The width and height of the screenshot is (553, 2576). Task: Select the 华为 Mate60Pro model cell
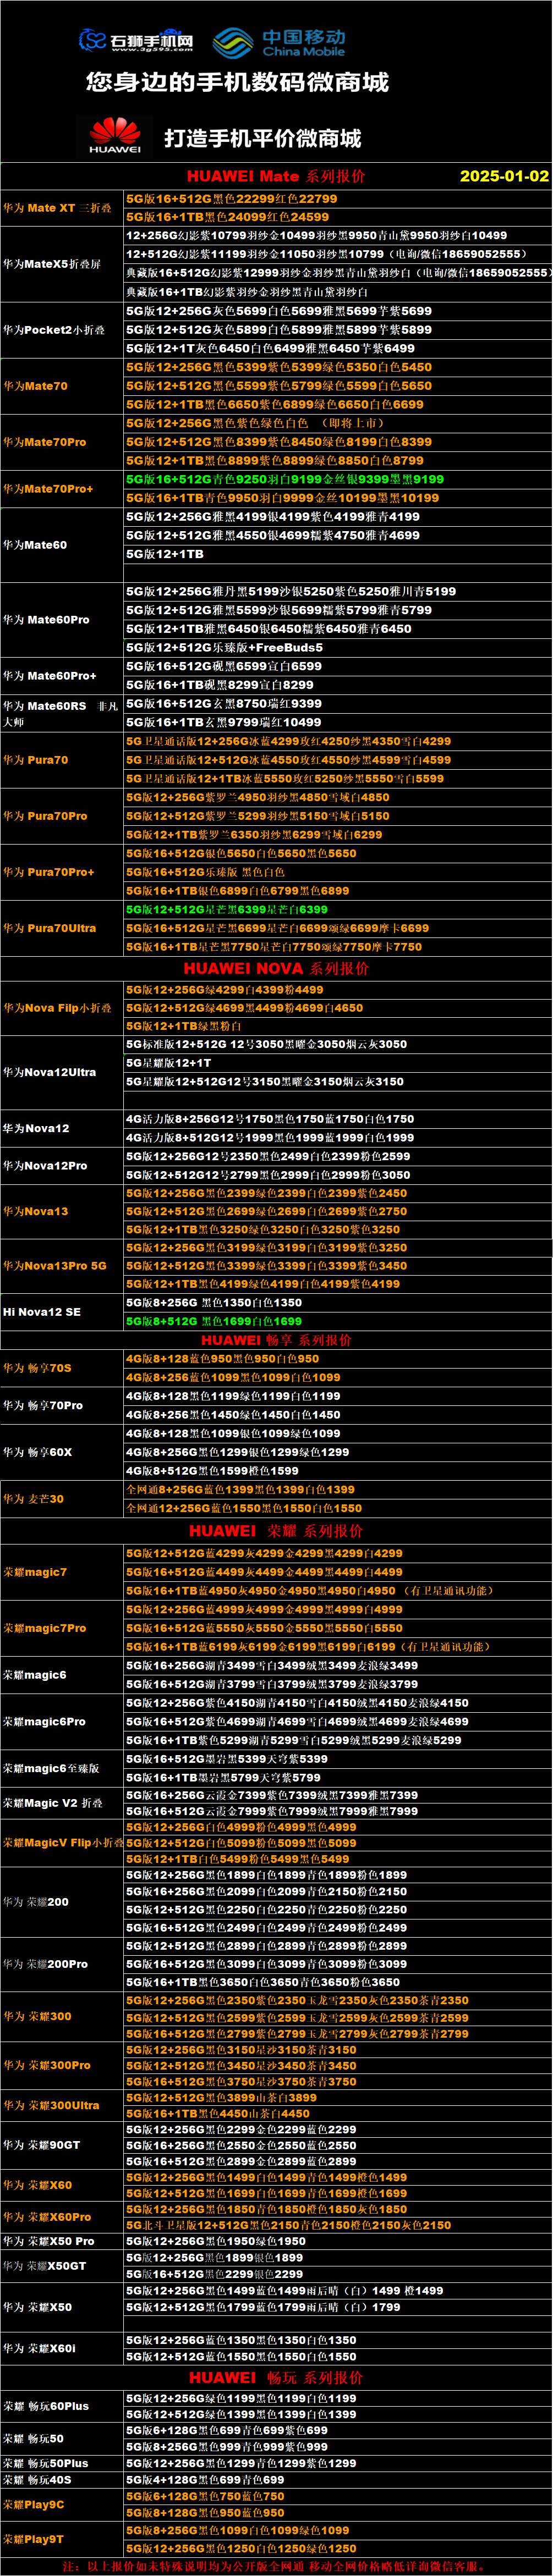[x=62, y=620]
